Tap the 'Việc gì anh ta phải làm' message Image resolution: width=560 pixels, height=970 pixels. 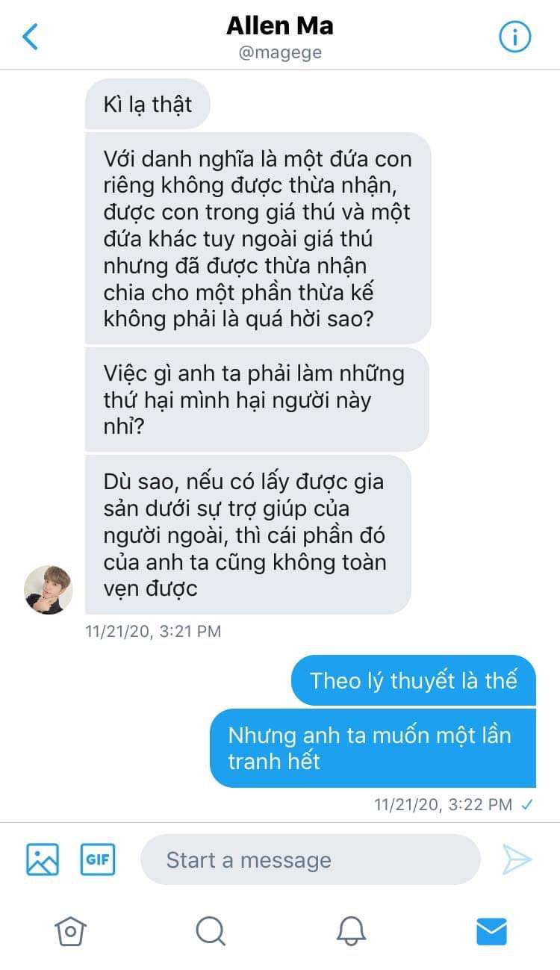(x=257, y=399)
